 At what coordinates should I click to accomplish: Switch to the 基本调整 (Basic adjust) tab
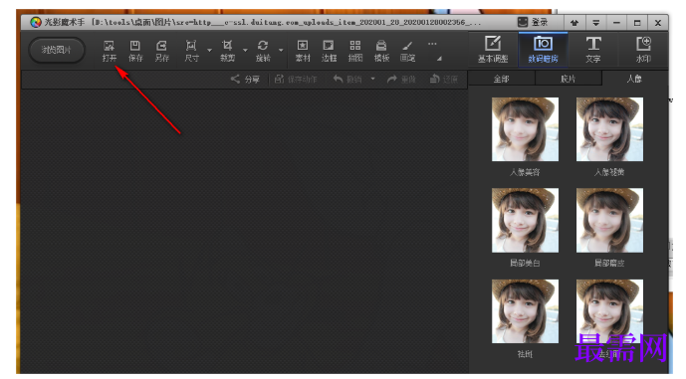pos(493,49)
